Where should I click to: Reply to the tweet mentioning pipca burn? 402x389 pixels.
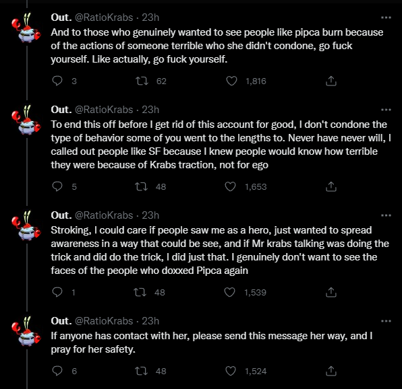pos(57,81)
